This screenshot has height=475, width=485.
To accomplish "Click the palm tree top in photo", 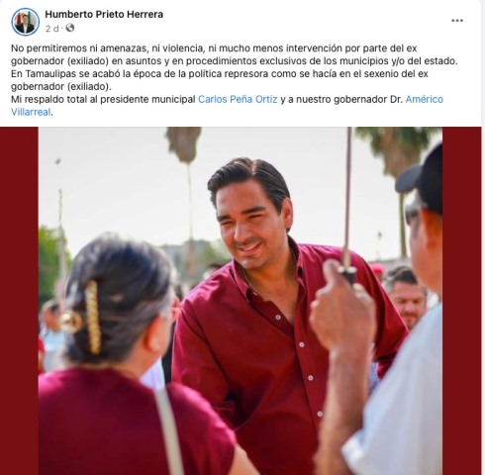I will pyautogui.click(x=184, y=143).
